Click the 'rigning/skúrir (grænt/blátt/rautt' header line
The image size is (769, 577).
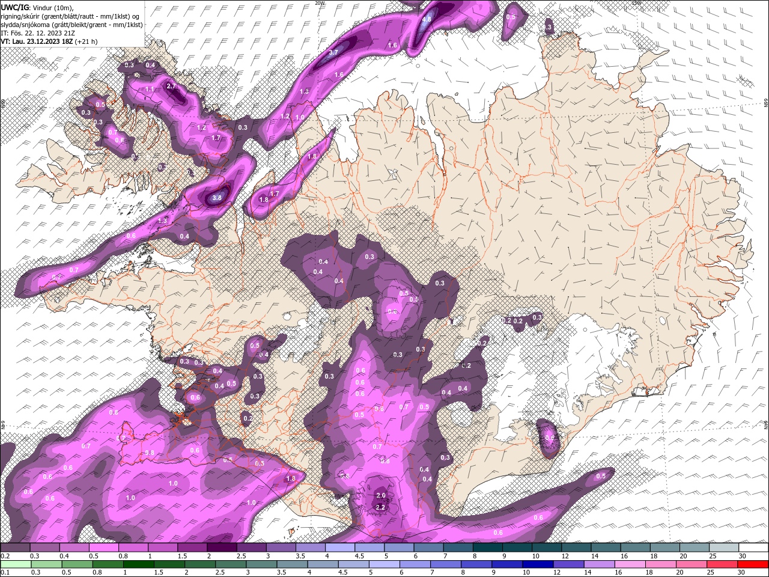[x=70, y=16]
